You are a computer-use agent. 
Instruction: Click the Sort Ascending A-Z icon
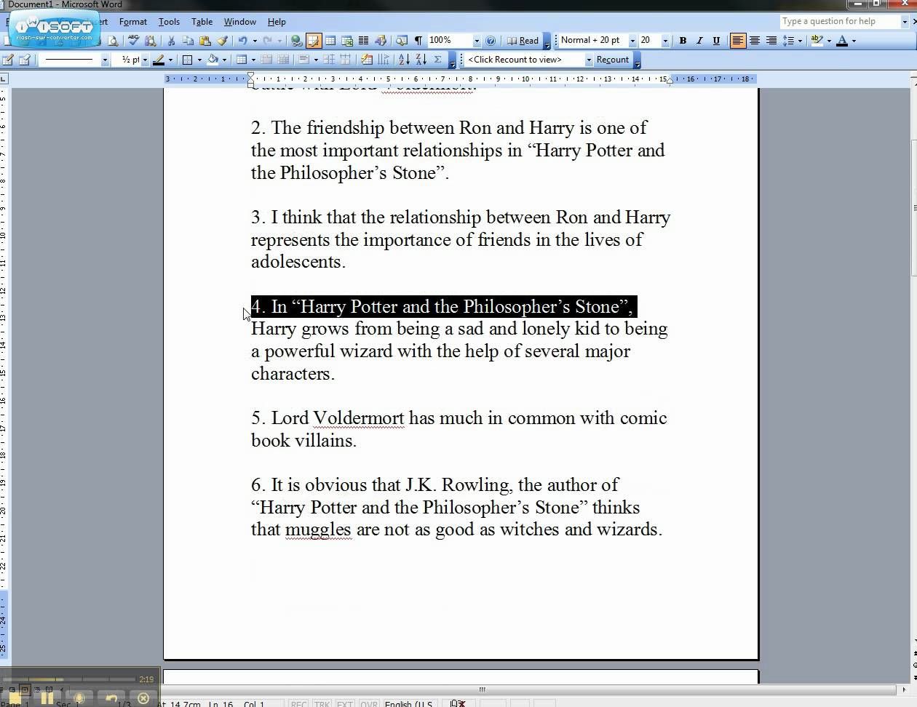tap(404, 60)
